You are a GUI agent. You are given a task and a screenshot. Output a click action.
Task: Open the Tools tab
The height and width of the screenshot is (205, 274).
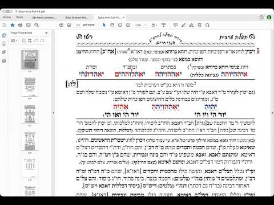tap(19, 17)
